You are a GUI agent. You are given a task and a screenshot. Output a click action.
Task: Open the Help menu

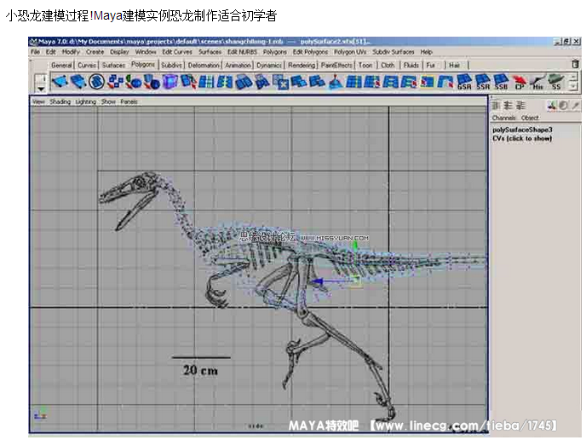[x=427, y=52]
